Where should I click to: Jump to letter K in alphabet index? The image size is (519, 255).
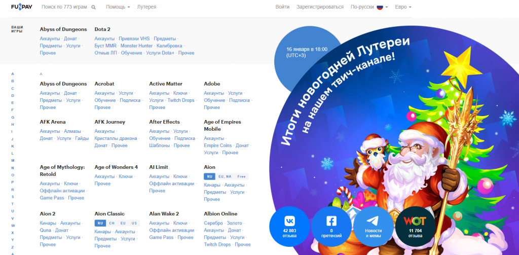(x=13, y=146)
